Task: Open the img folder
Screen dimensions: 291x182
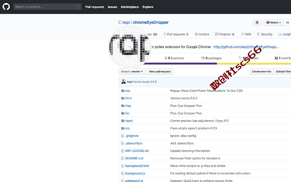Action: pos(128,106)
